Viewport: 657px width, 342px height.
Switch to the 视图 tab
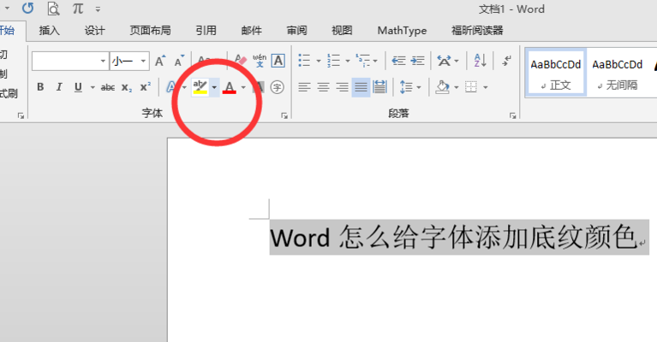click(342, 31)
